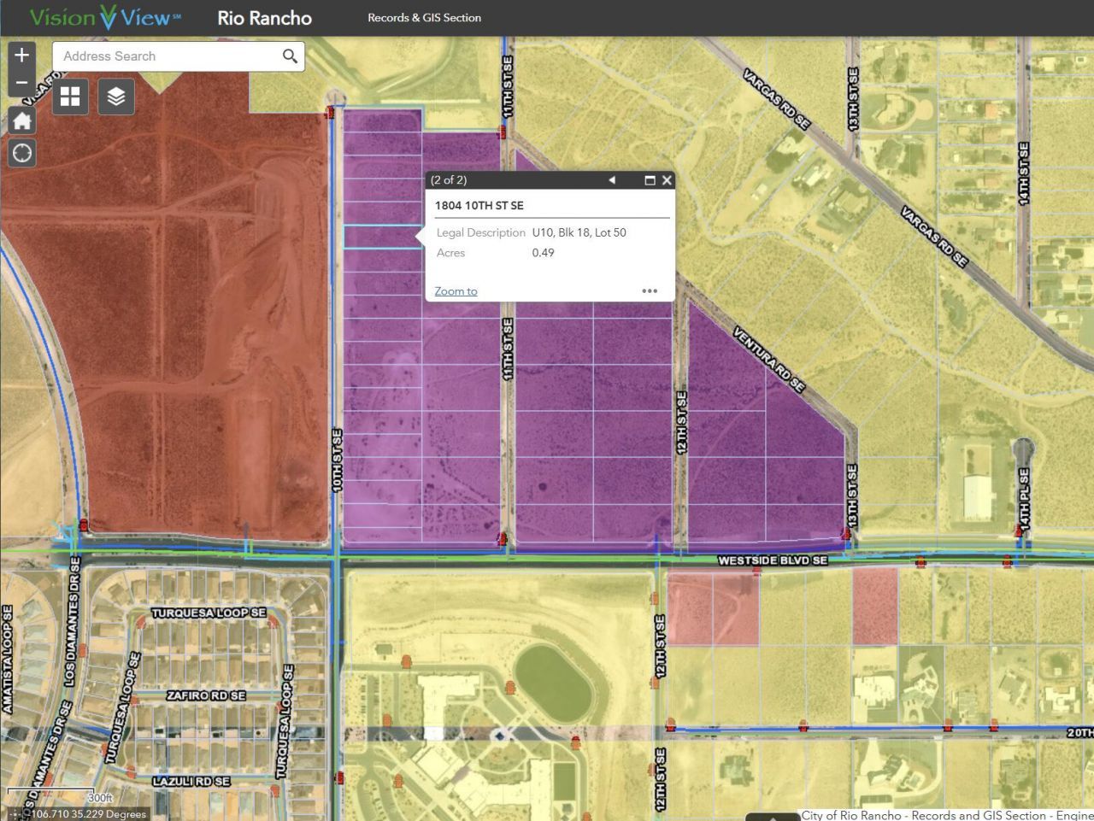1094x821 pixels.
Task: Click the Rio Rancho title
Action: [264, 18]
